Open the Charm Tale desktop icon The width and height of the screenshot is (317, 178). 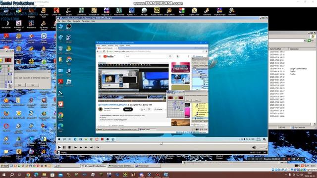click(x=56, y=12)
